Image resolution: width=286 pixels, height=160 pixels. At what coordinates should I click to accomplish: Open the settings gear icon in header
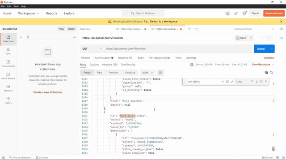[x=244, y=13]
